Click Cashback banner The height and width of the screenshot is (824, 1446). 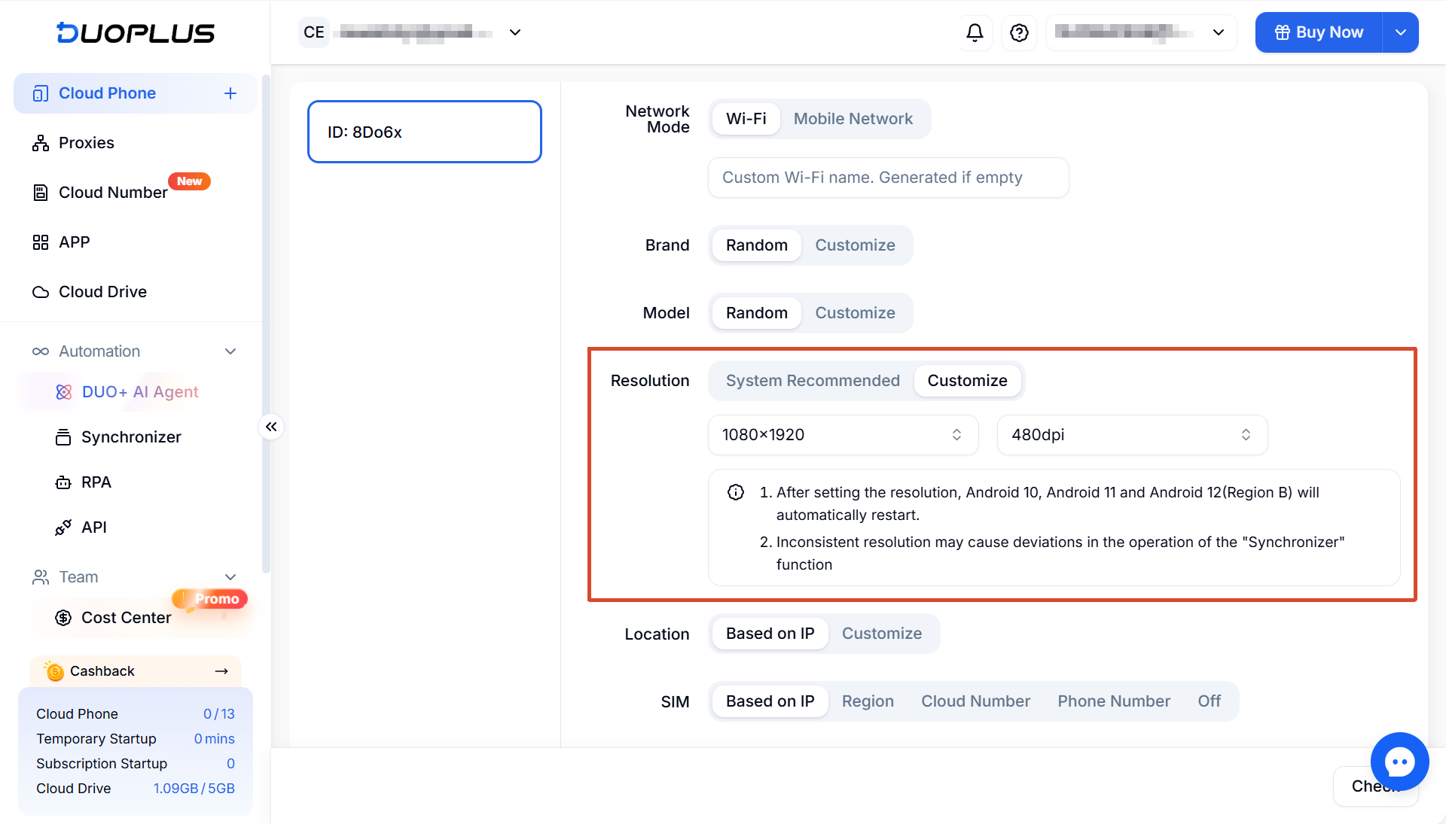136,671
